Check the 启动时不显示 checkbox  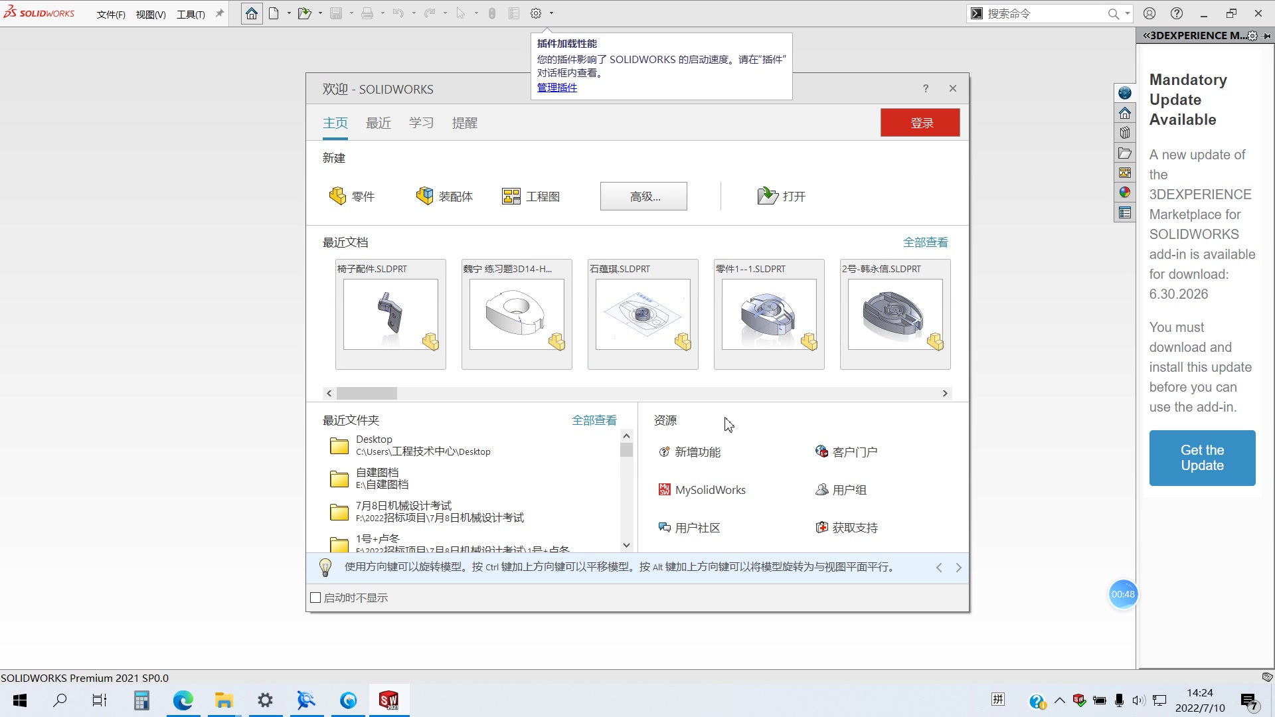point(315,597)
